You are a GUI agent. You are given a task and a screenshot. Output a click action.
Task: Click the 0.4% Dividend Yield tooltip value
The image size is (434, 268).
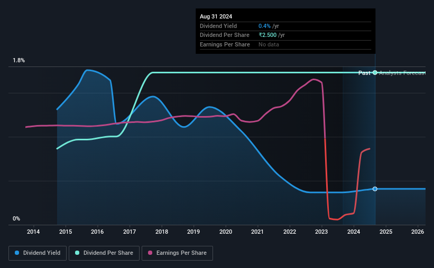click(264, 26)
